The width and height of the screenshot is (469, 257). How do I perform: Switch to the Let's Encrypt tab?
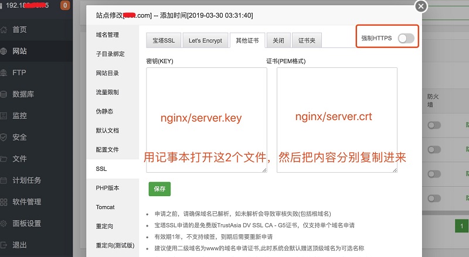[x=206, y=40]
